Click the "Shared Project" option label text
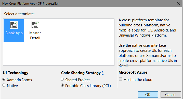 point(77,80)
